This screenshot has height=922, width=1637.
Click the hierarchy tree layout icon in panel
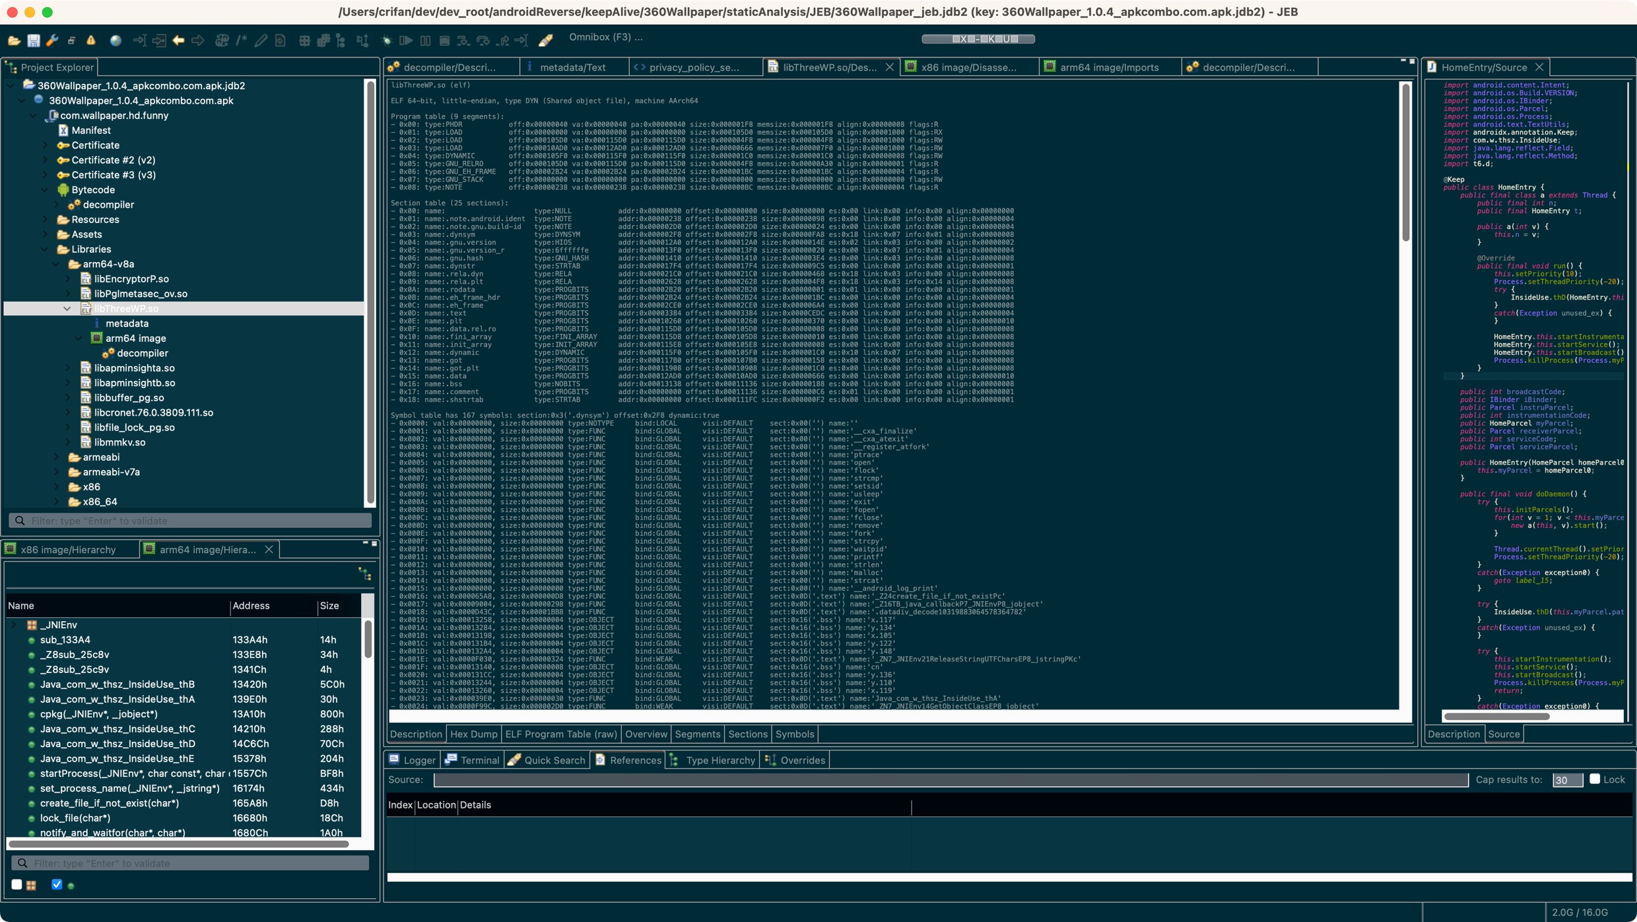tap(365, 574)
